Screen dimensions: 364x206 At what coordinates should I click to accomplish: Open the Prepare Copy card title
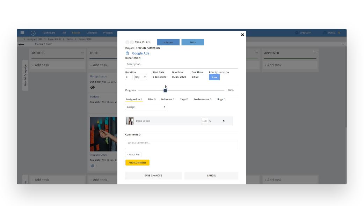[x=99, y=155]
